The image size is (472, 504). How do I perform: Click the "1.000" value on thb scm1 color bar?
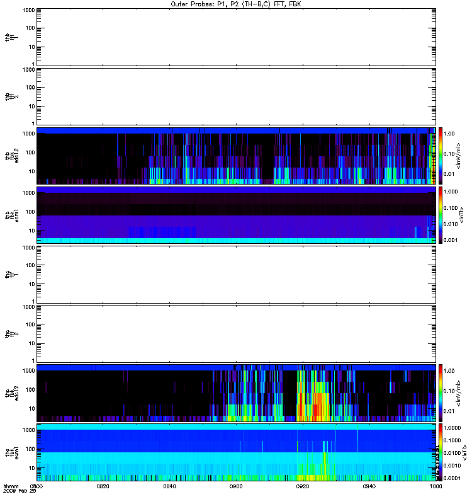tap(451, 192)
